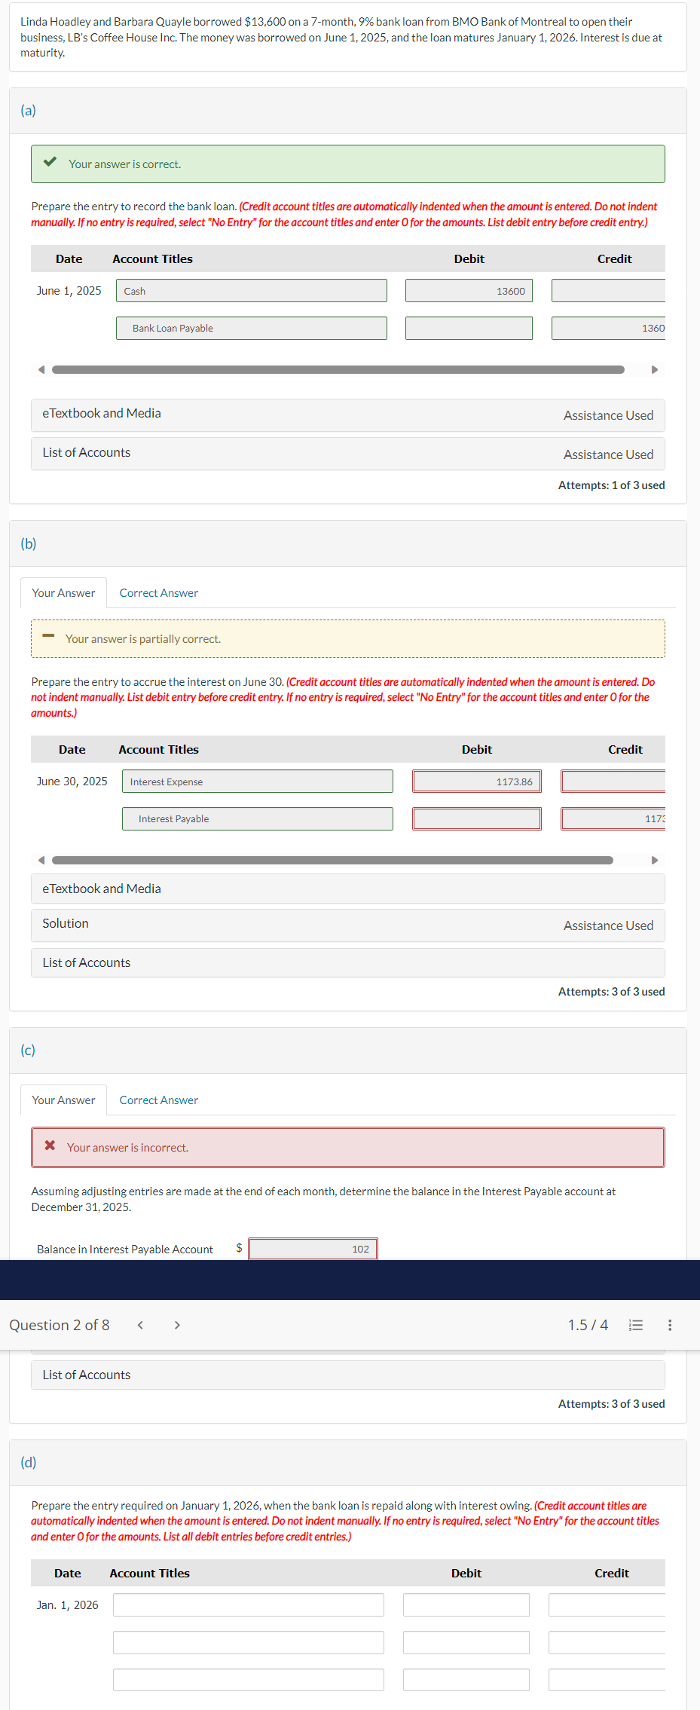This screenshot has height=1710, width=700.
Task: Edit the Balance in Interest Payable amount field
Action: tap(312, 1249)
